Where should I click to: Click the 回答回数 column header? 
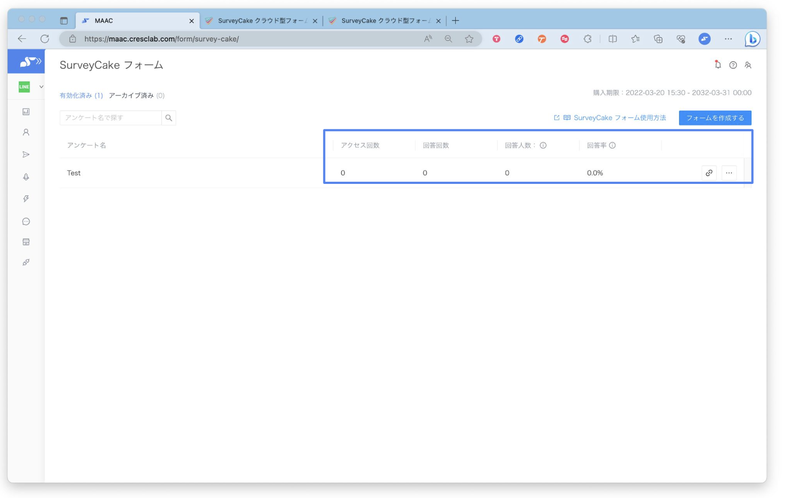[436, 145]
